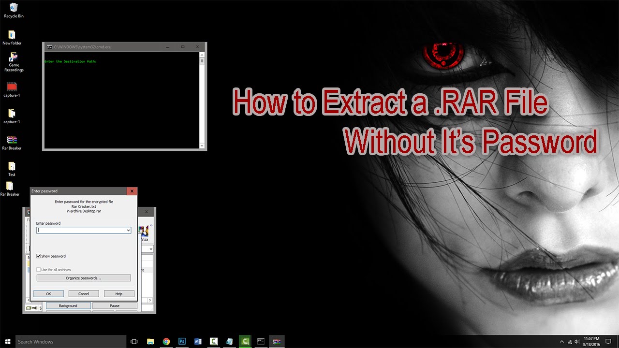Click the WinRAR status bar drive icon
This screenshot has width=619, height=348.
(x=29, y=308)
